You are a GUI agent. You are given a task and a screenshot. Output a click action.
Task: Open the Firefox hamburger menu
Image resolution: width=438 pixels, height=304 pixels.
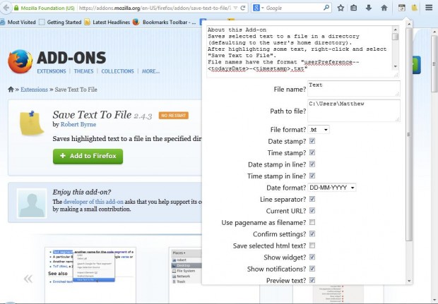(428, 8)
